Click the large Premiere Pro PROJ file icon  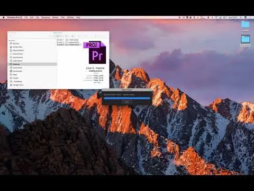click(x=95, y=53)
